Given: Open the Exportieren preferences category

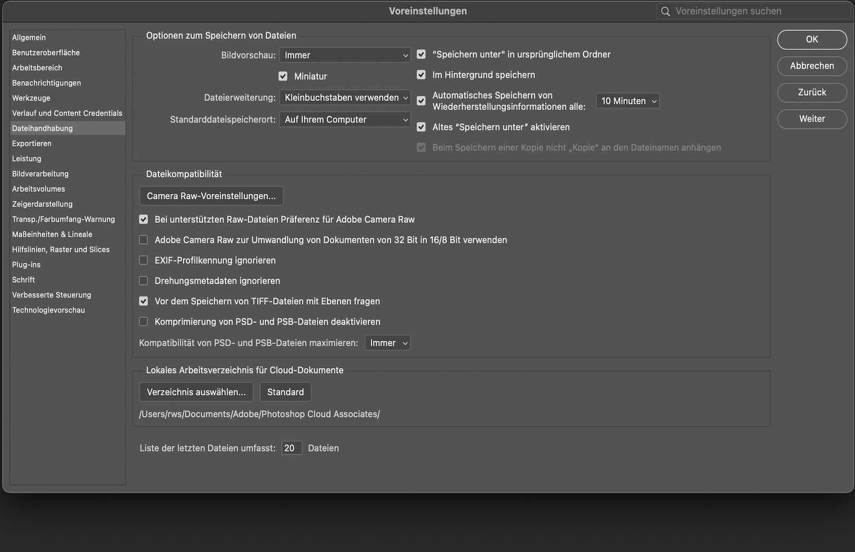Looking at the screenshot, I should tap(32, 144).
